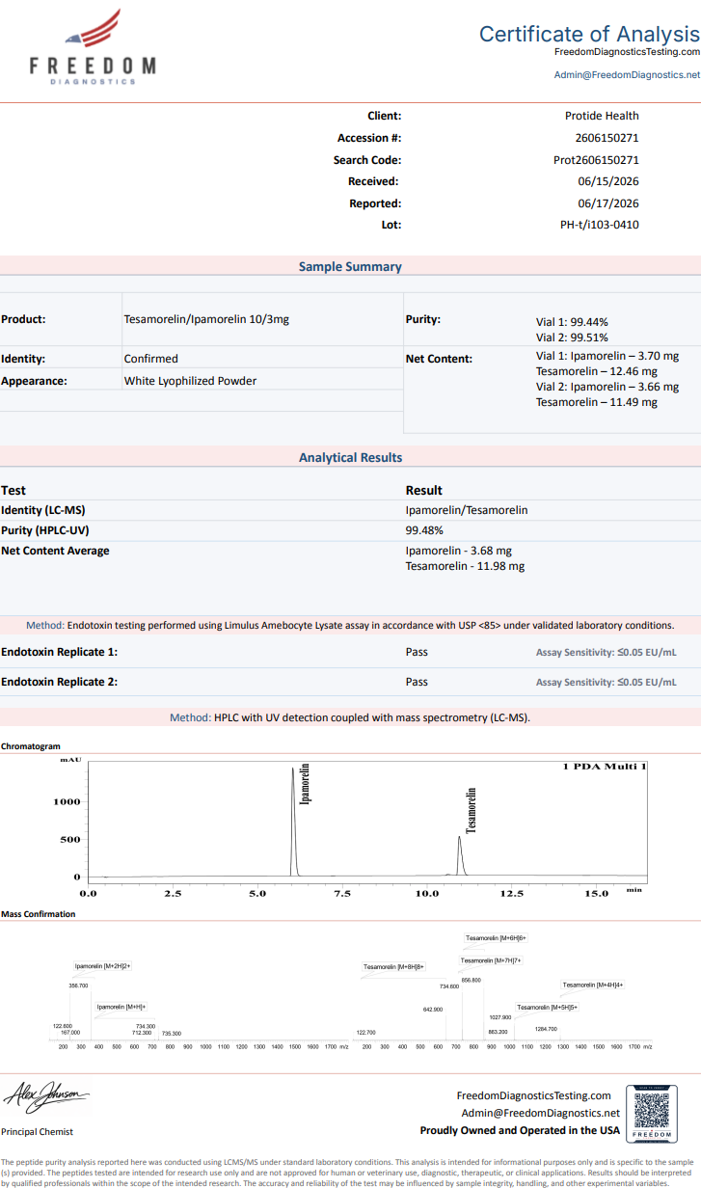The image size is (701, 1188).
Task: Select search code Prot2606150271
Action: point(596,160)
